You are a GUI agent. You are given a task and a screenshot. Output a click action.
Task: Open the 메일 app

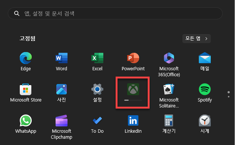click(x=205, y=61)
